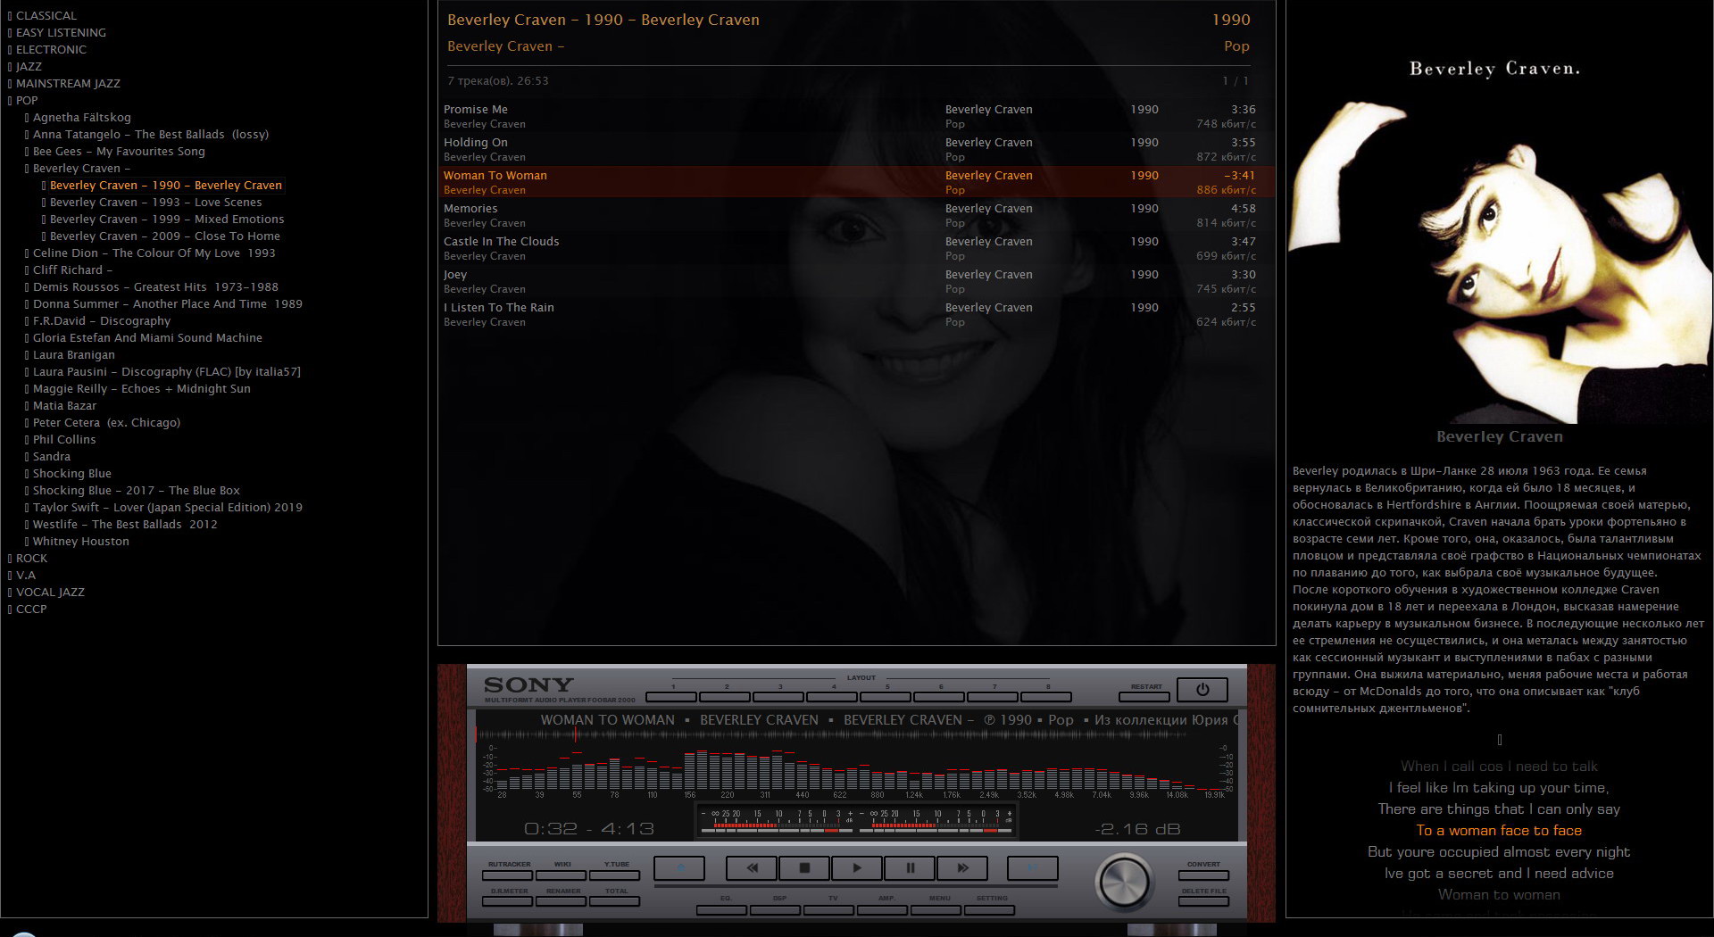Expand the ROCK genre node
Image resolution: width=1714 pixels, height=937 pixels.
(10, 559)
